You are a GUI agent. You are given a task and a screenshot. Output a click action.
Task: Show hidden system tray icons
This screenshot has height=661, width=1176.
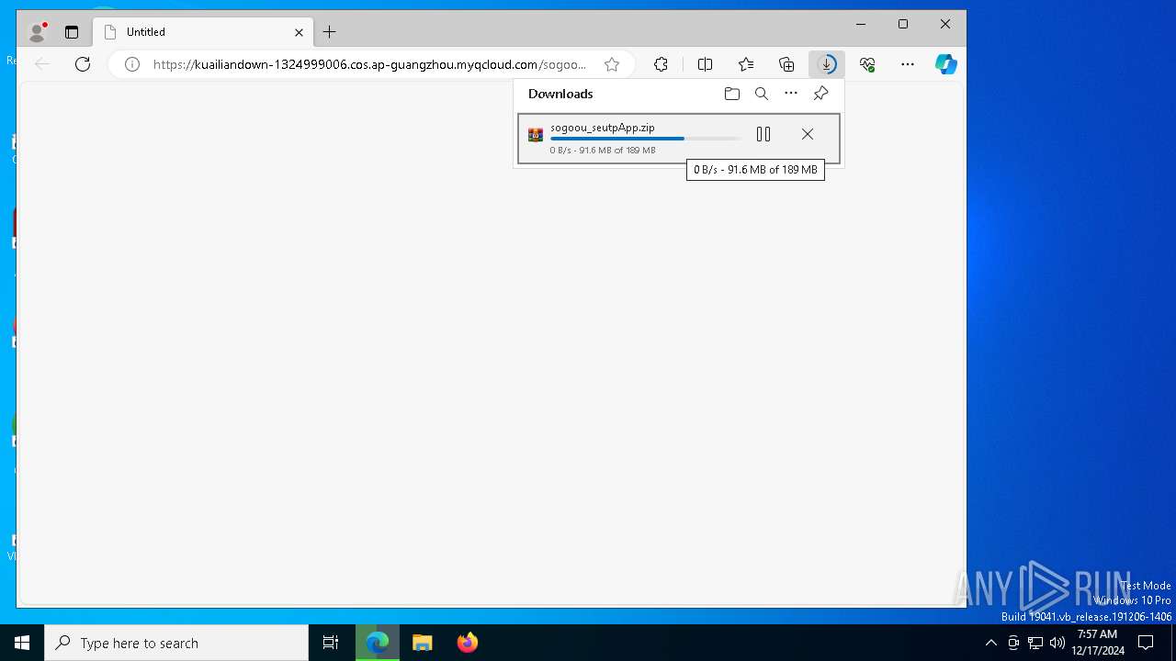(x=990, y=643)
